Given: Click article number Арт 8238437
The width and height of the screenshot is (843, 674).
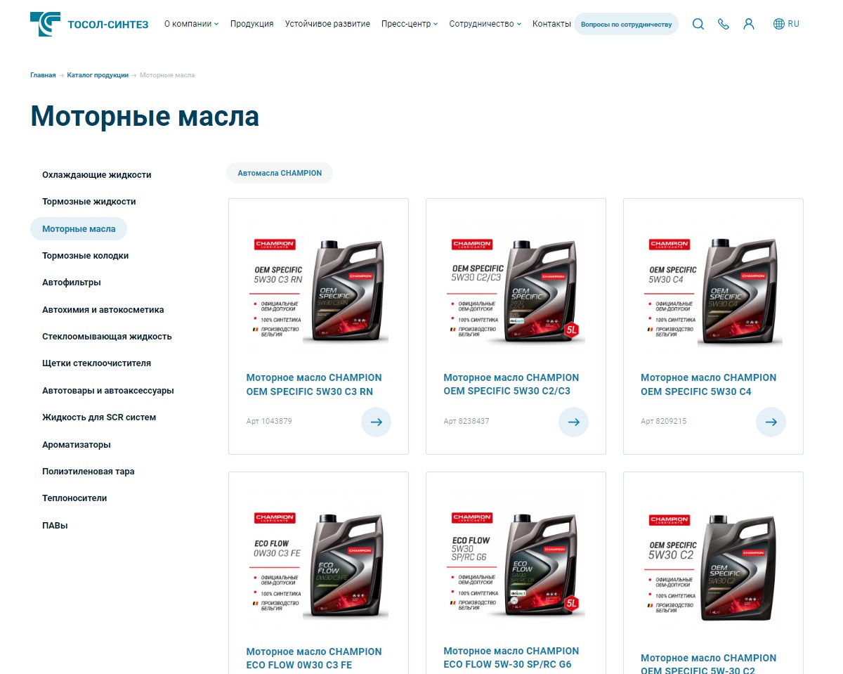Looking at the screenshot, I should click(x=466, y=422).
